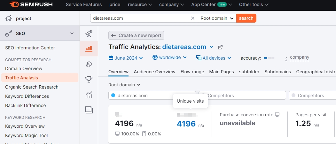Screen dimensions: 336x144
Task: Open Service Features in top menu
Action: [x=84, y=4]
